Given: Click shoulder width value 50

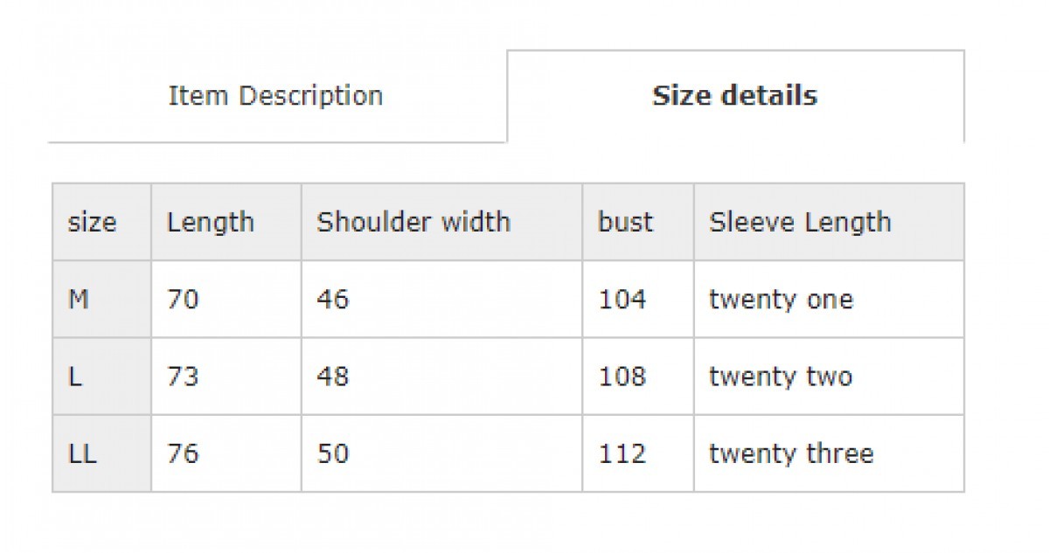Looking at the screenshot, I should tap(332, 453).
